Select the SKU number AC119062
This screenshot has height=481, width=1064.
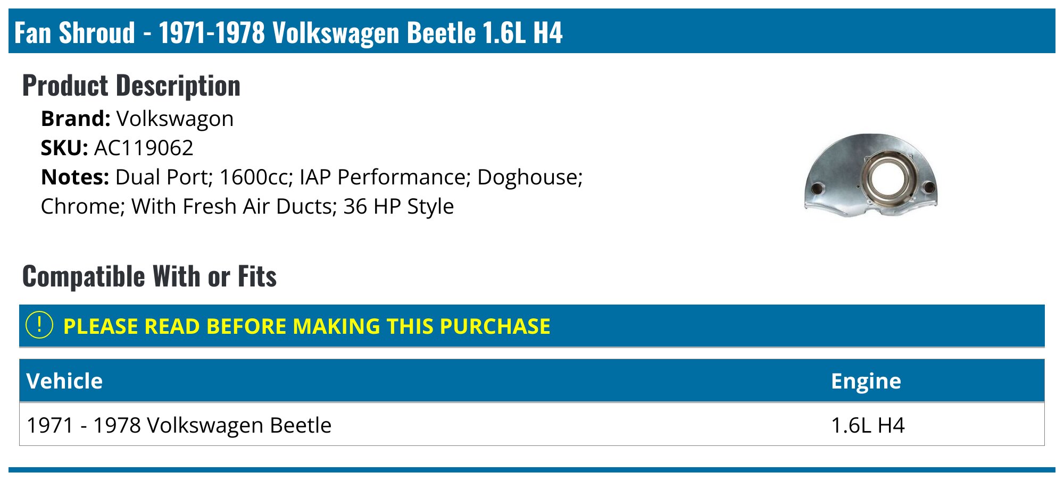click(x=144, y=148)
